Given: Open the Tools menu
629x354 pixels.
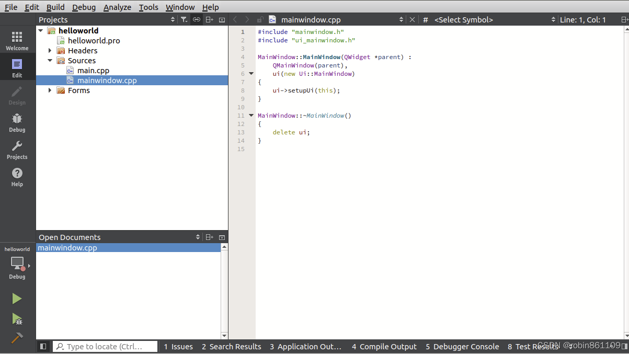Looking at the screenshot, I should 148,7.
